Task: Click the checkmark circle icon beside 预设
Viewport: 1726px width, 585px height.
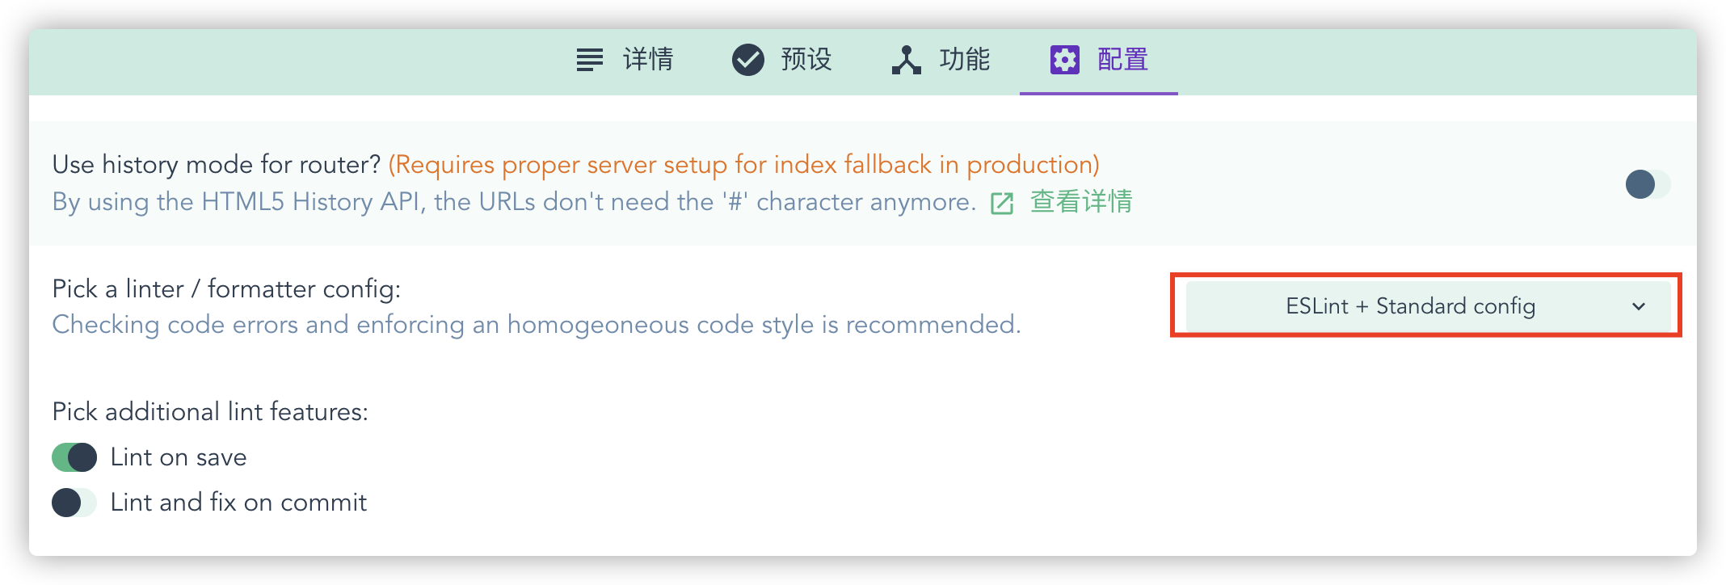Action: click(747, 60)
